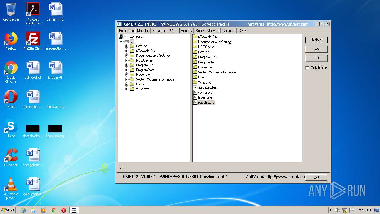This screenshot has width=380, height=214.
Task: Open Internet Explorer from the taskbar
Action: tap(23, 210)
